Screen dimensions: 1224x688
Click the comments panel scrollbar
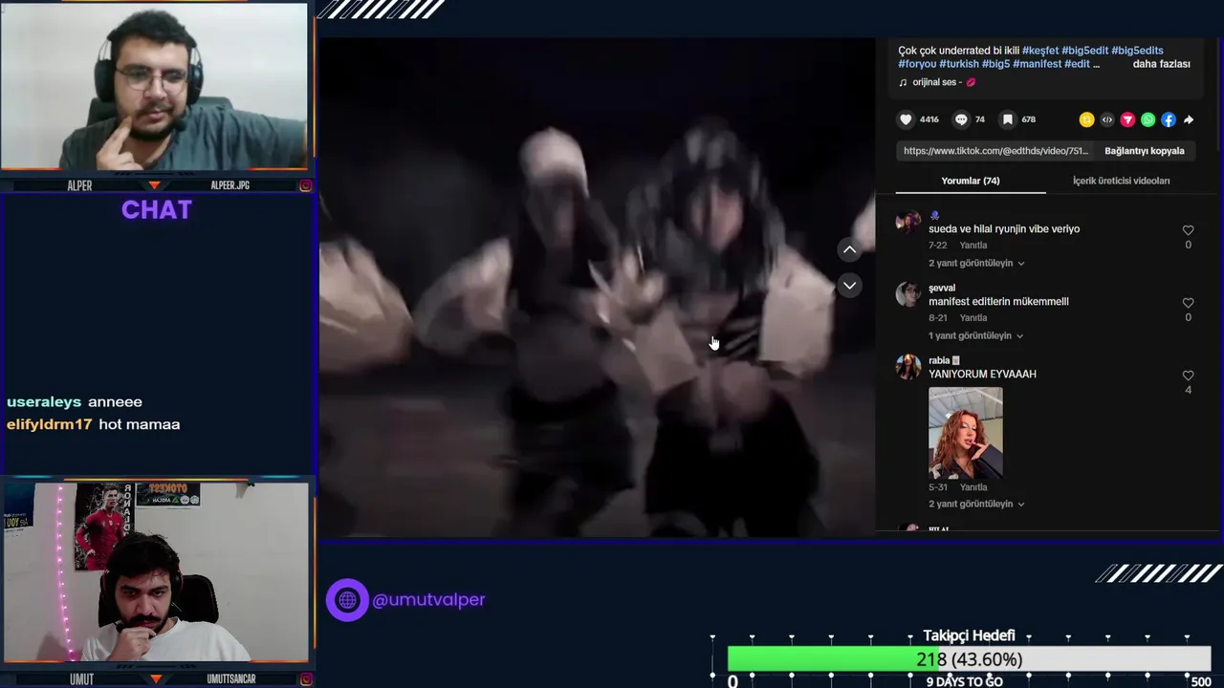[x=1220, y=96]
